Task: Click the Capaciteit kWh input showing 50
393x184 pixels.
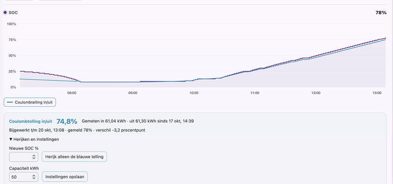Action: pyautogui.click(x=24, y=177)
